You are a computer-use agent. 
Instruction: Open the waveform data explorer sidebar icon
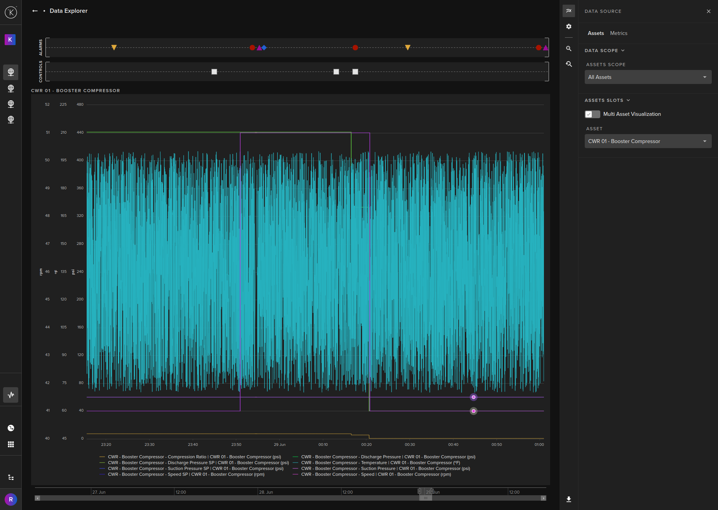pos(11,395)
